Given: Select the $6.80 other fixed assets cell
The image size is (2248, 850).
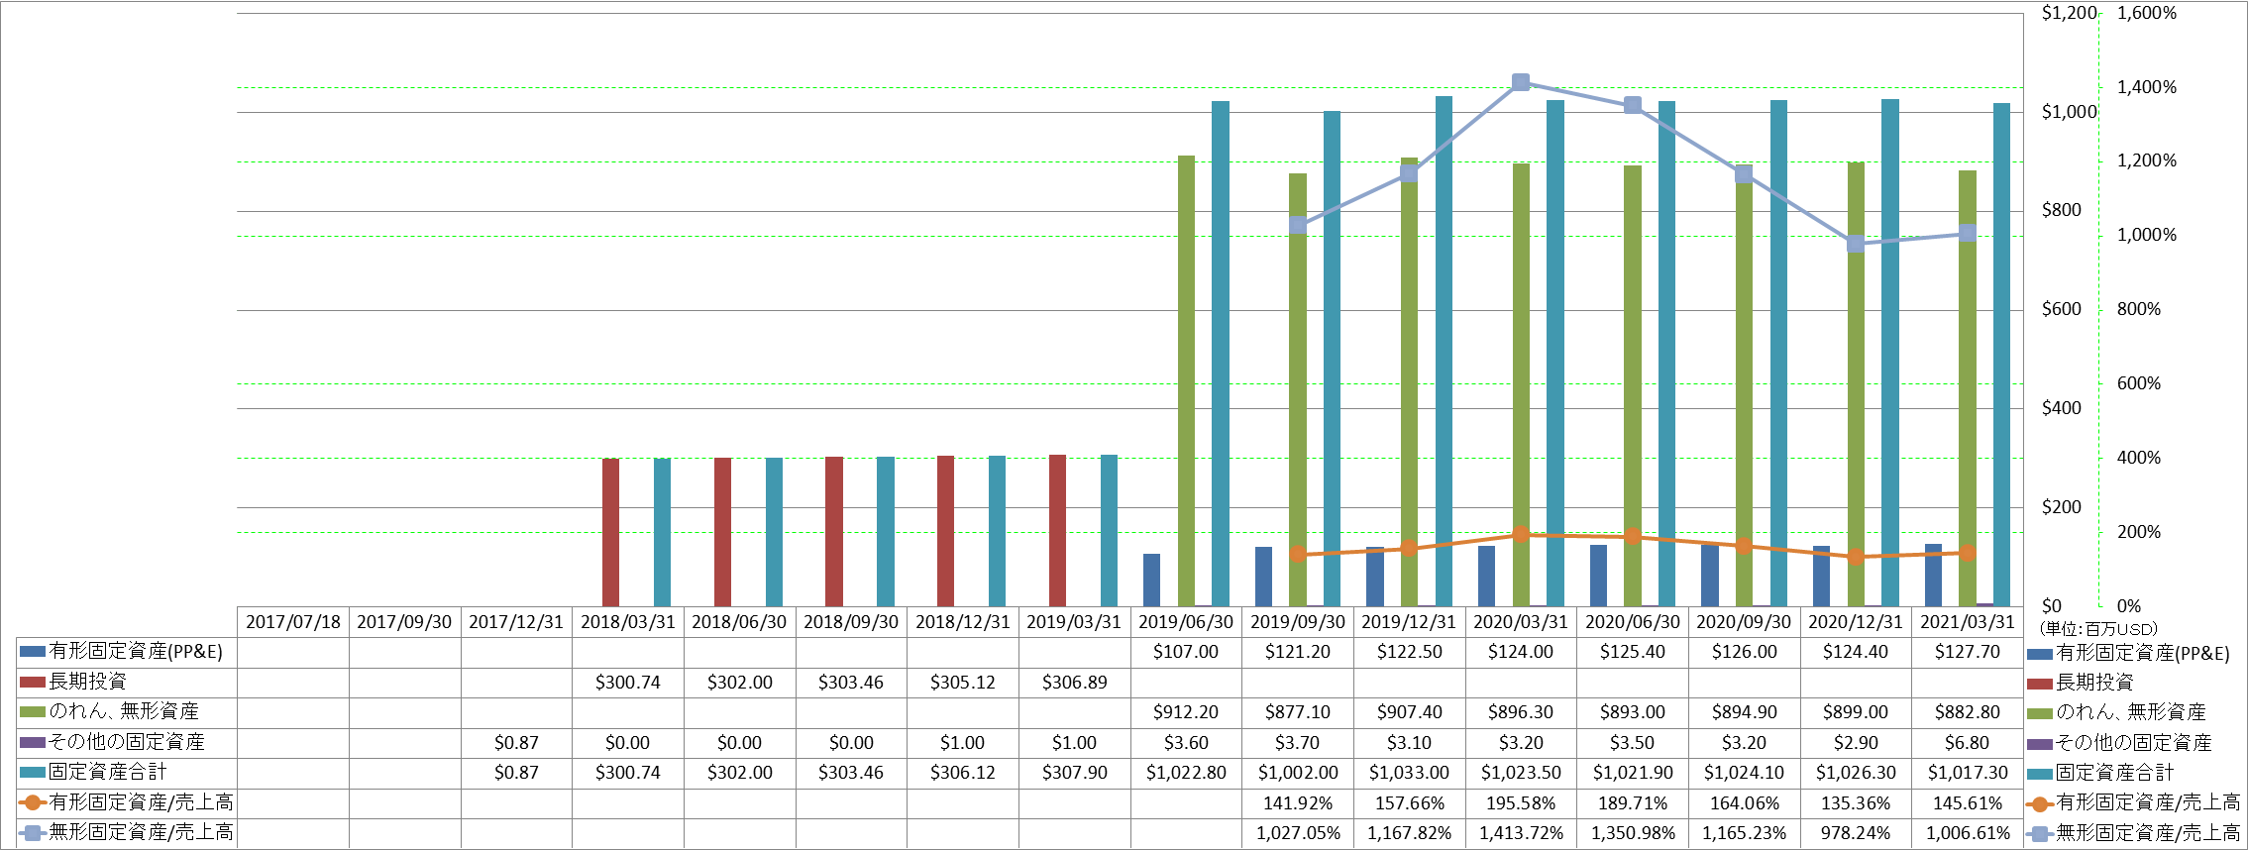Looking at the screenshot, I should (1968, 743).
